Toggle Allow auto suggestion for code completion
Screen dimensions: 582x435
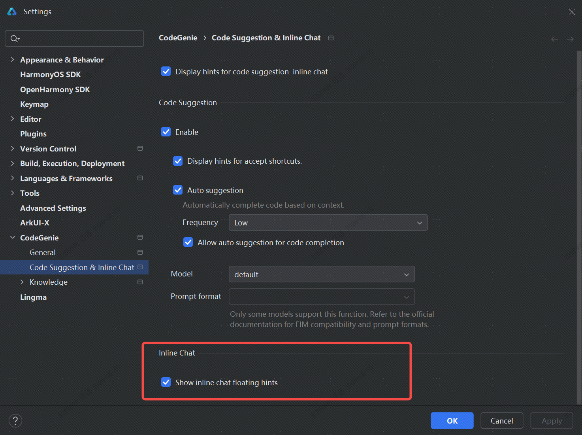pos(188,242)
